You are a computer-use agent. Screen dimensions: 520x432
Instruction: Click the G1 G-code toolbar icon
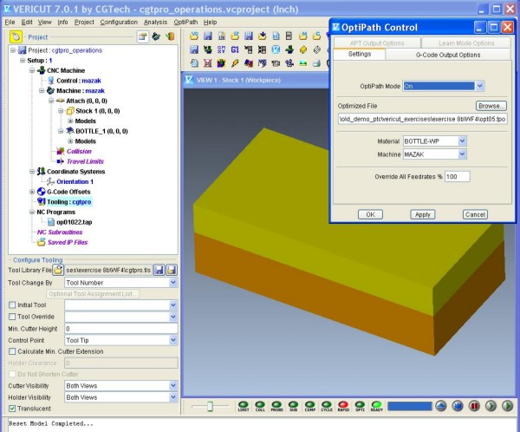(x=235, y=49)
